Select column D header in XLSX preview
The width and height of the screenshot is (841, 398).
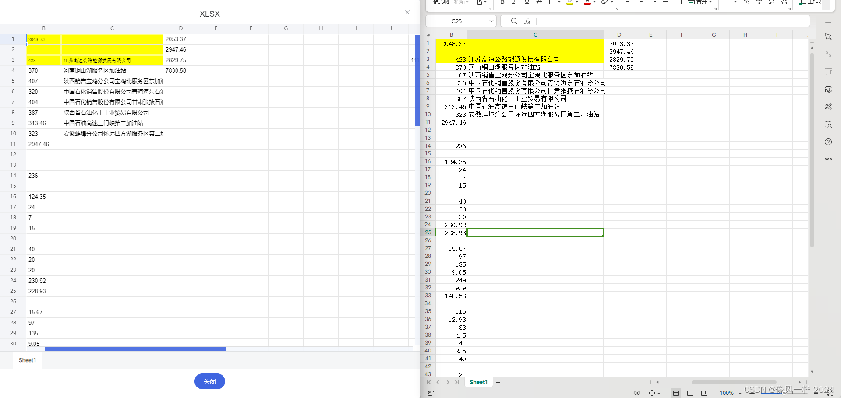[180, 28]
